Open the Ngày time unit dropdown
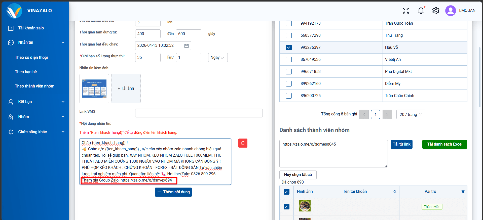 click(218, 58)
